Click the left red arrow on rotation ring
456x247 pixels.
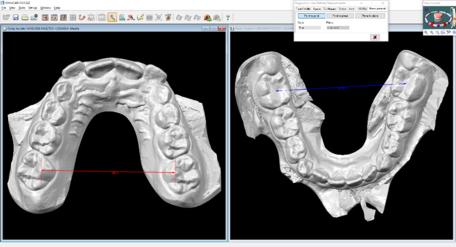pyautogui.click(x=432, y=24)
